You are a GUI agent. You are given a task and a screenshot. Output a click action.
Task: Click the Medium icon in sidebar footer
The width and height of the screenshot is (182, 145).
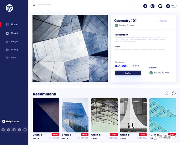pyautogui.click(x=3, y=130)
